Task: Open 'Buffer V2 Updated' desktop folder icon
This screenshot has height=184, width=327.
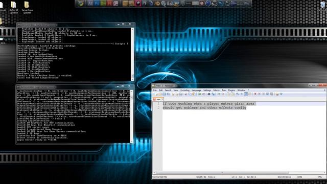Action: click(x=14, y=7)
